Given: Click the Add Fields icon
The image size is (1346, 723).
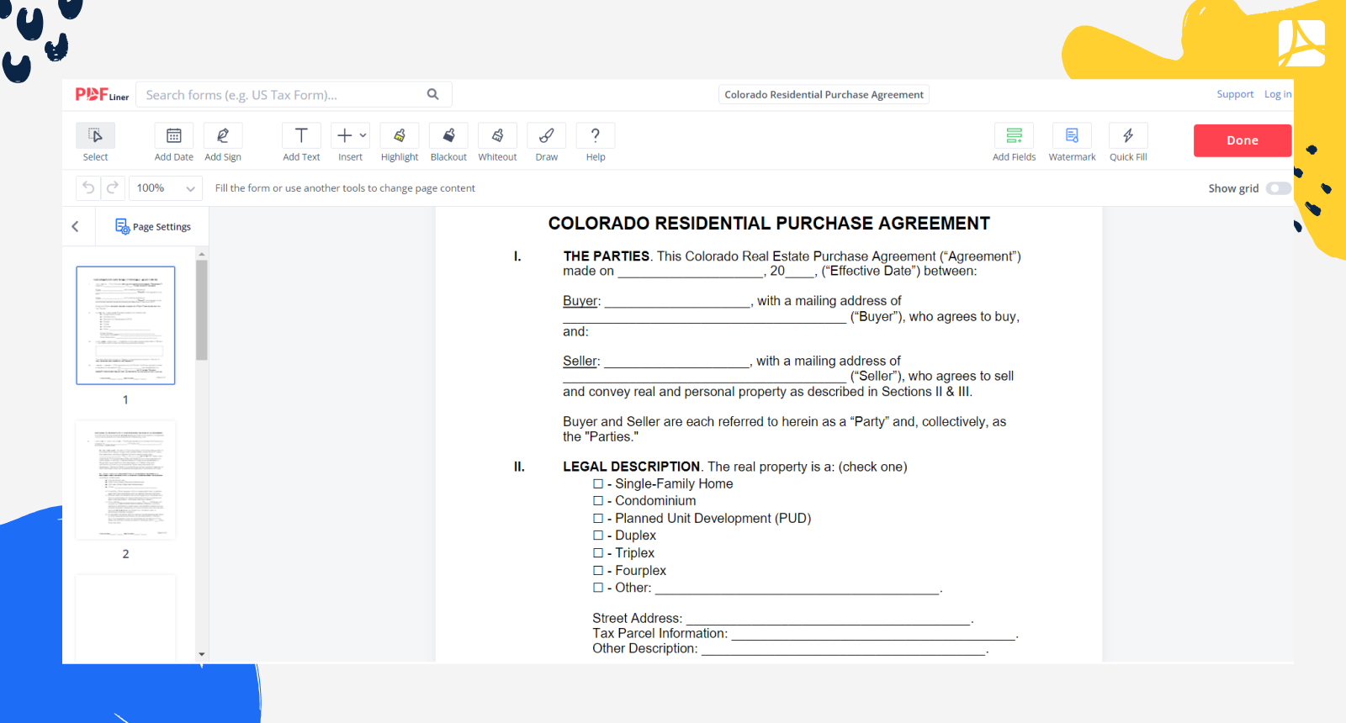Looking at the screenshot, I should tap(1014, 135).
